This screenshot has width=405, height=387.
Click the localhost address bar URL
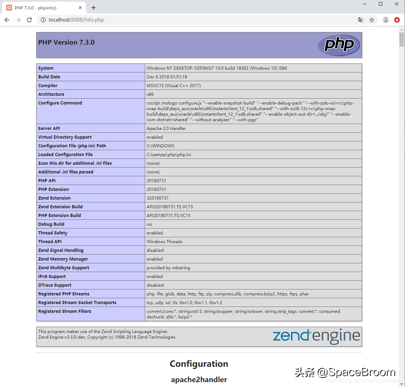77,20
